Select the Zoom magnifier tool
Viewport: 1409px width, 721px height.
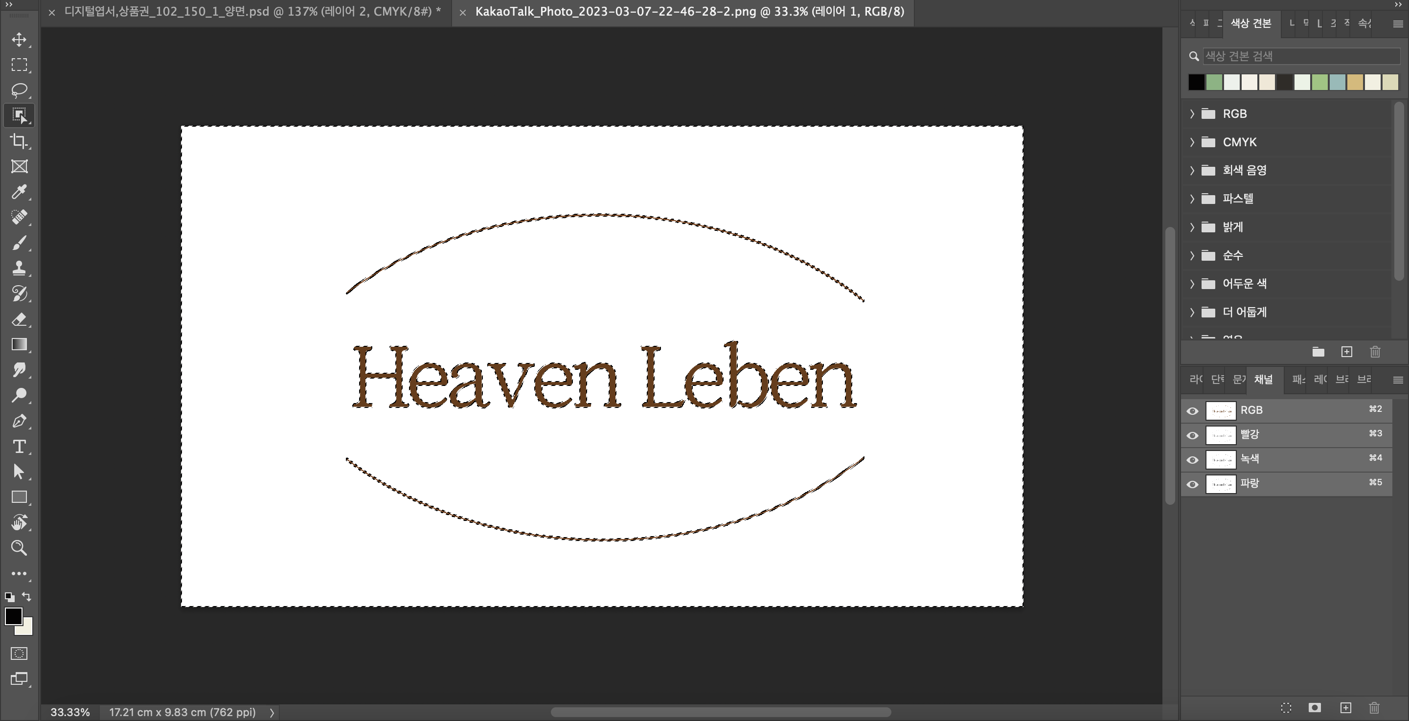pos(19,547)
